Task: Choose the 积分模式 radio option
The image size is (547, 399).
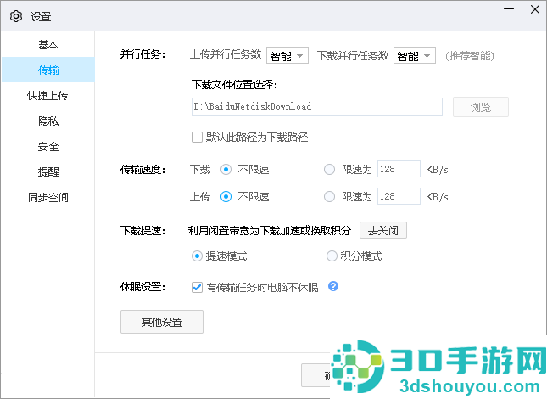Action: pyautogui.click(x=332, y=256)
